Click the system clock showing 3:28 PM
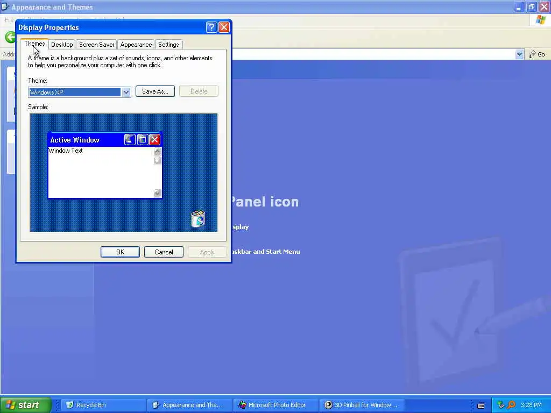Viewport: 551px width, 413px height. 531,405
